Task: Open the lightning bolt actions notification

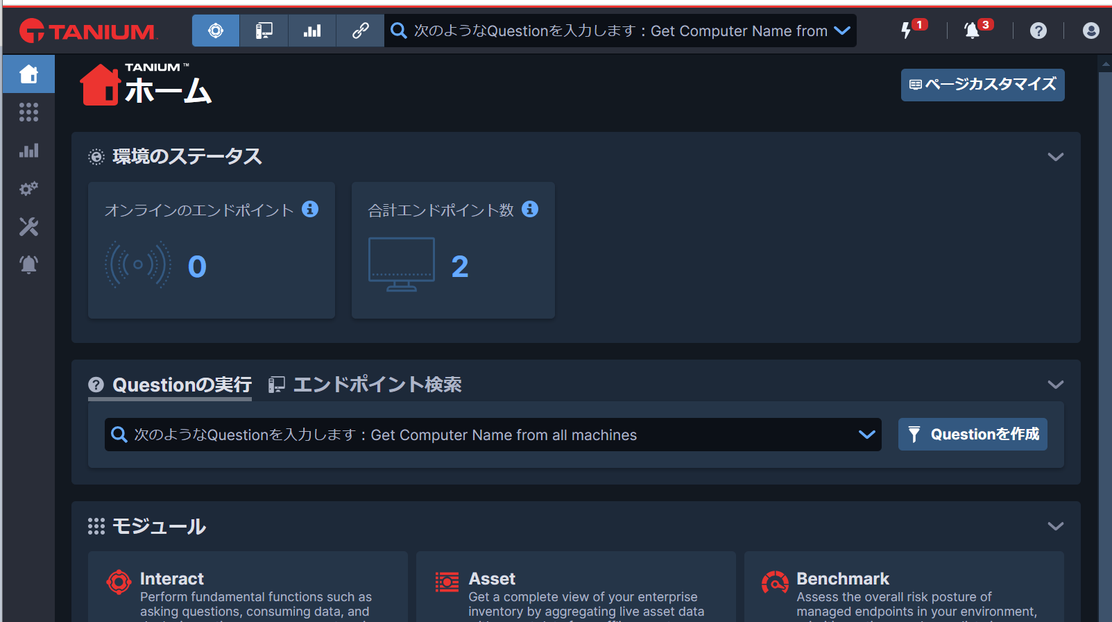Action: pyautogui.click(x=906, y=31)
